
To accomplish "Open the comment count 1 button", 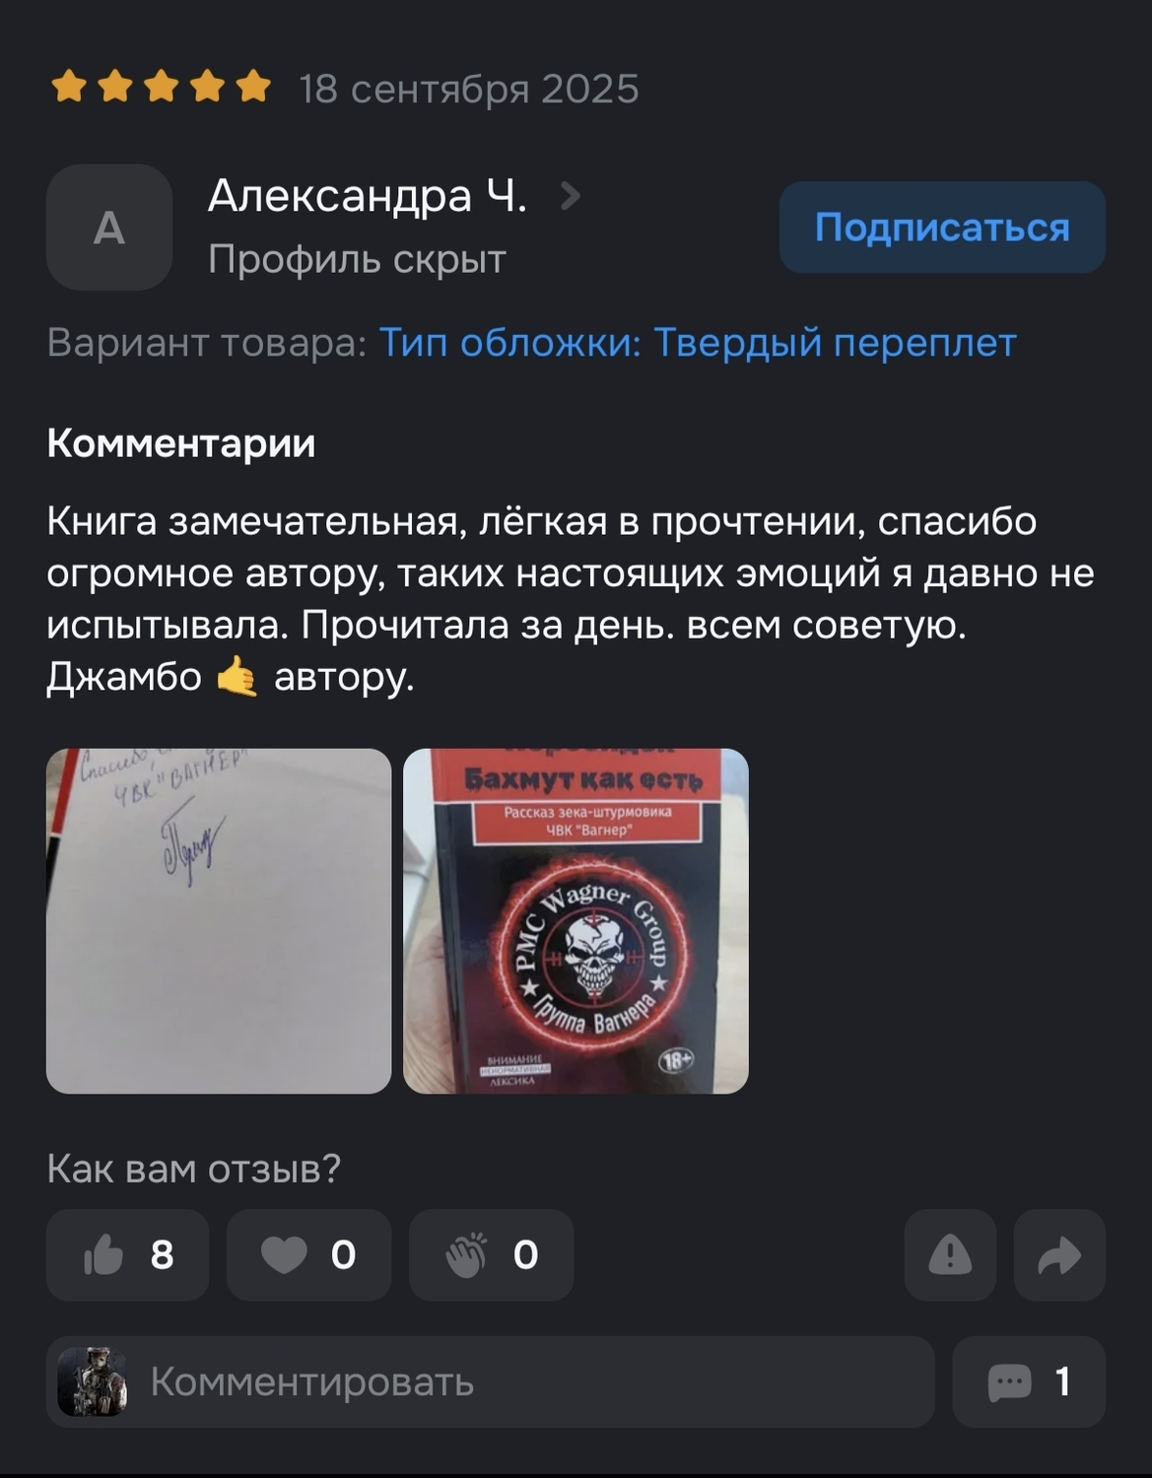I will [1029, 1381].
